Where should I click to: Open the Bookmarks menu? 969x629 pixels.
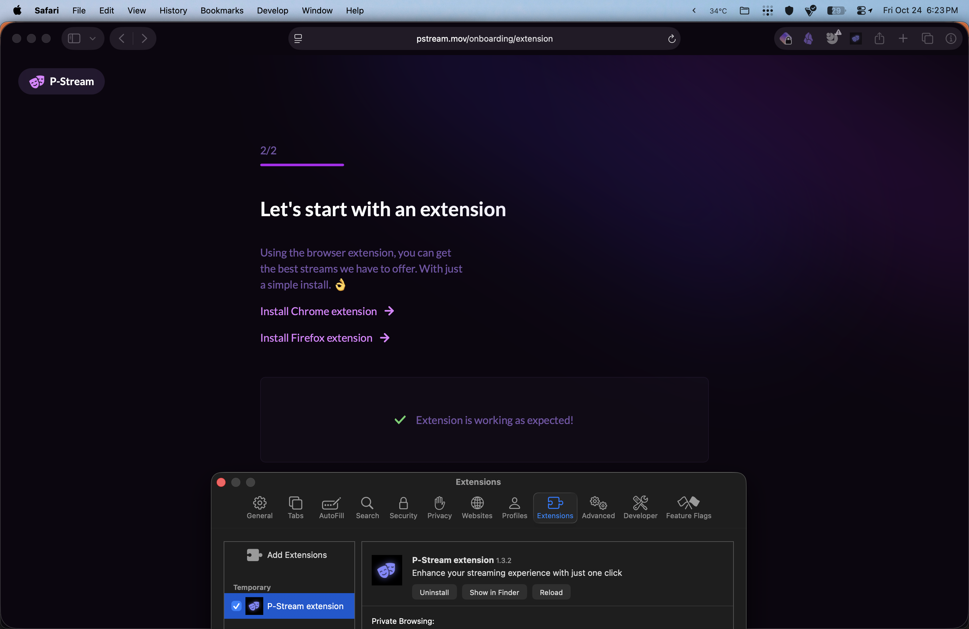click(222, 11)
